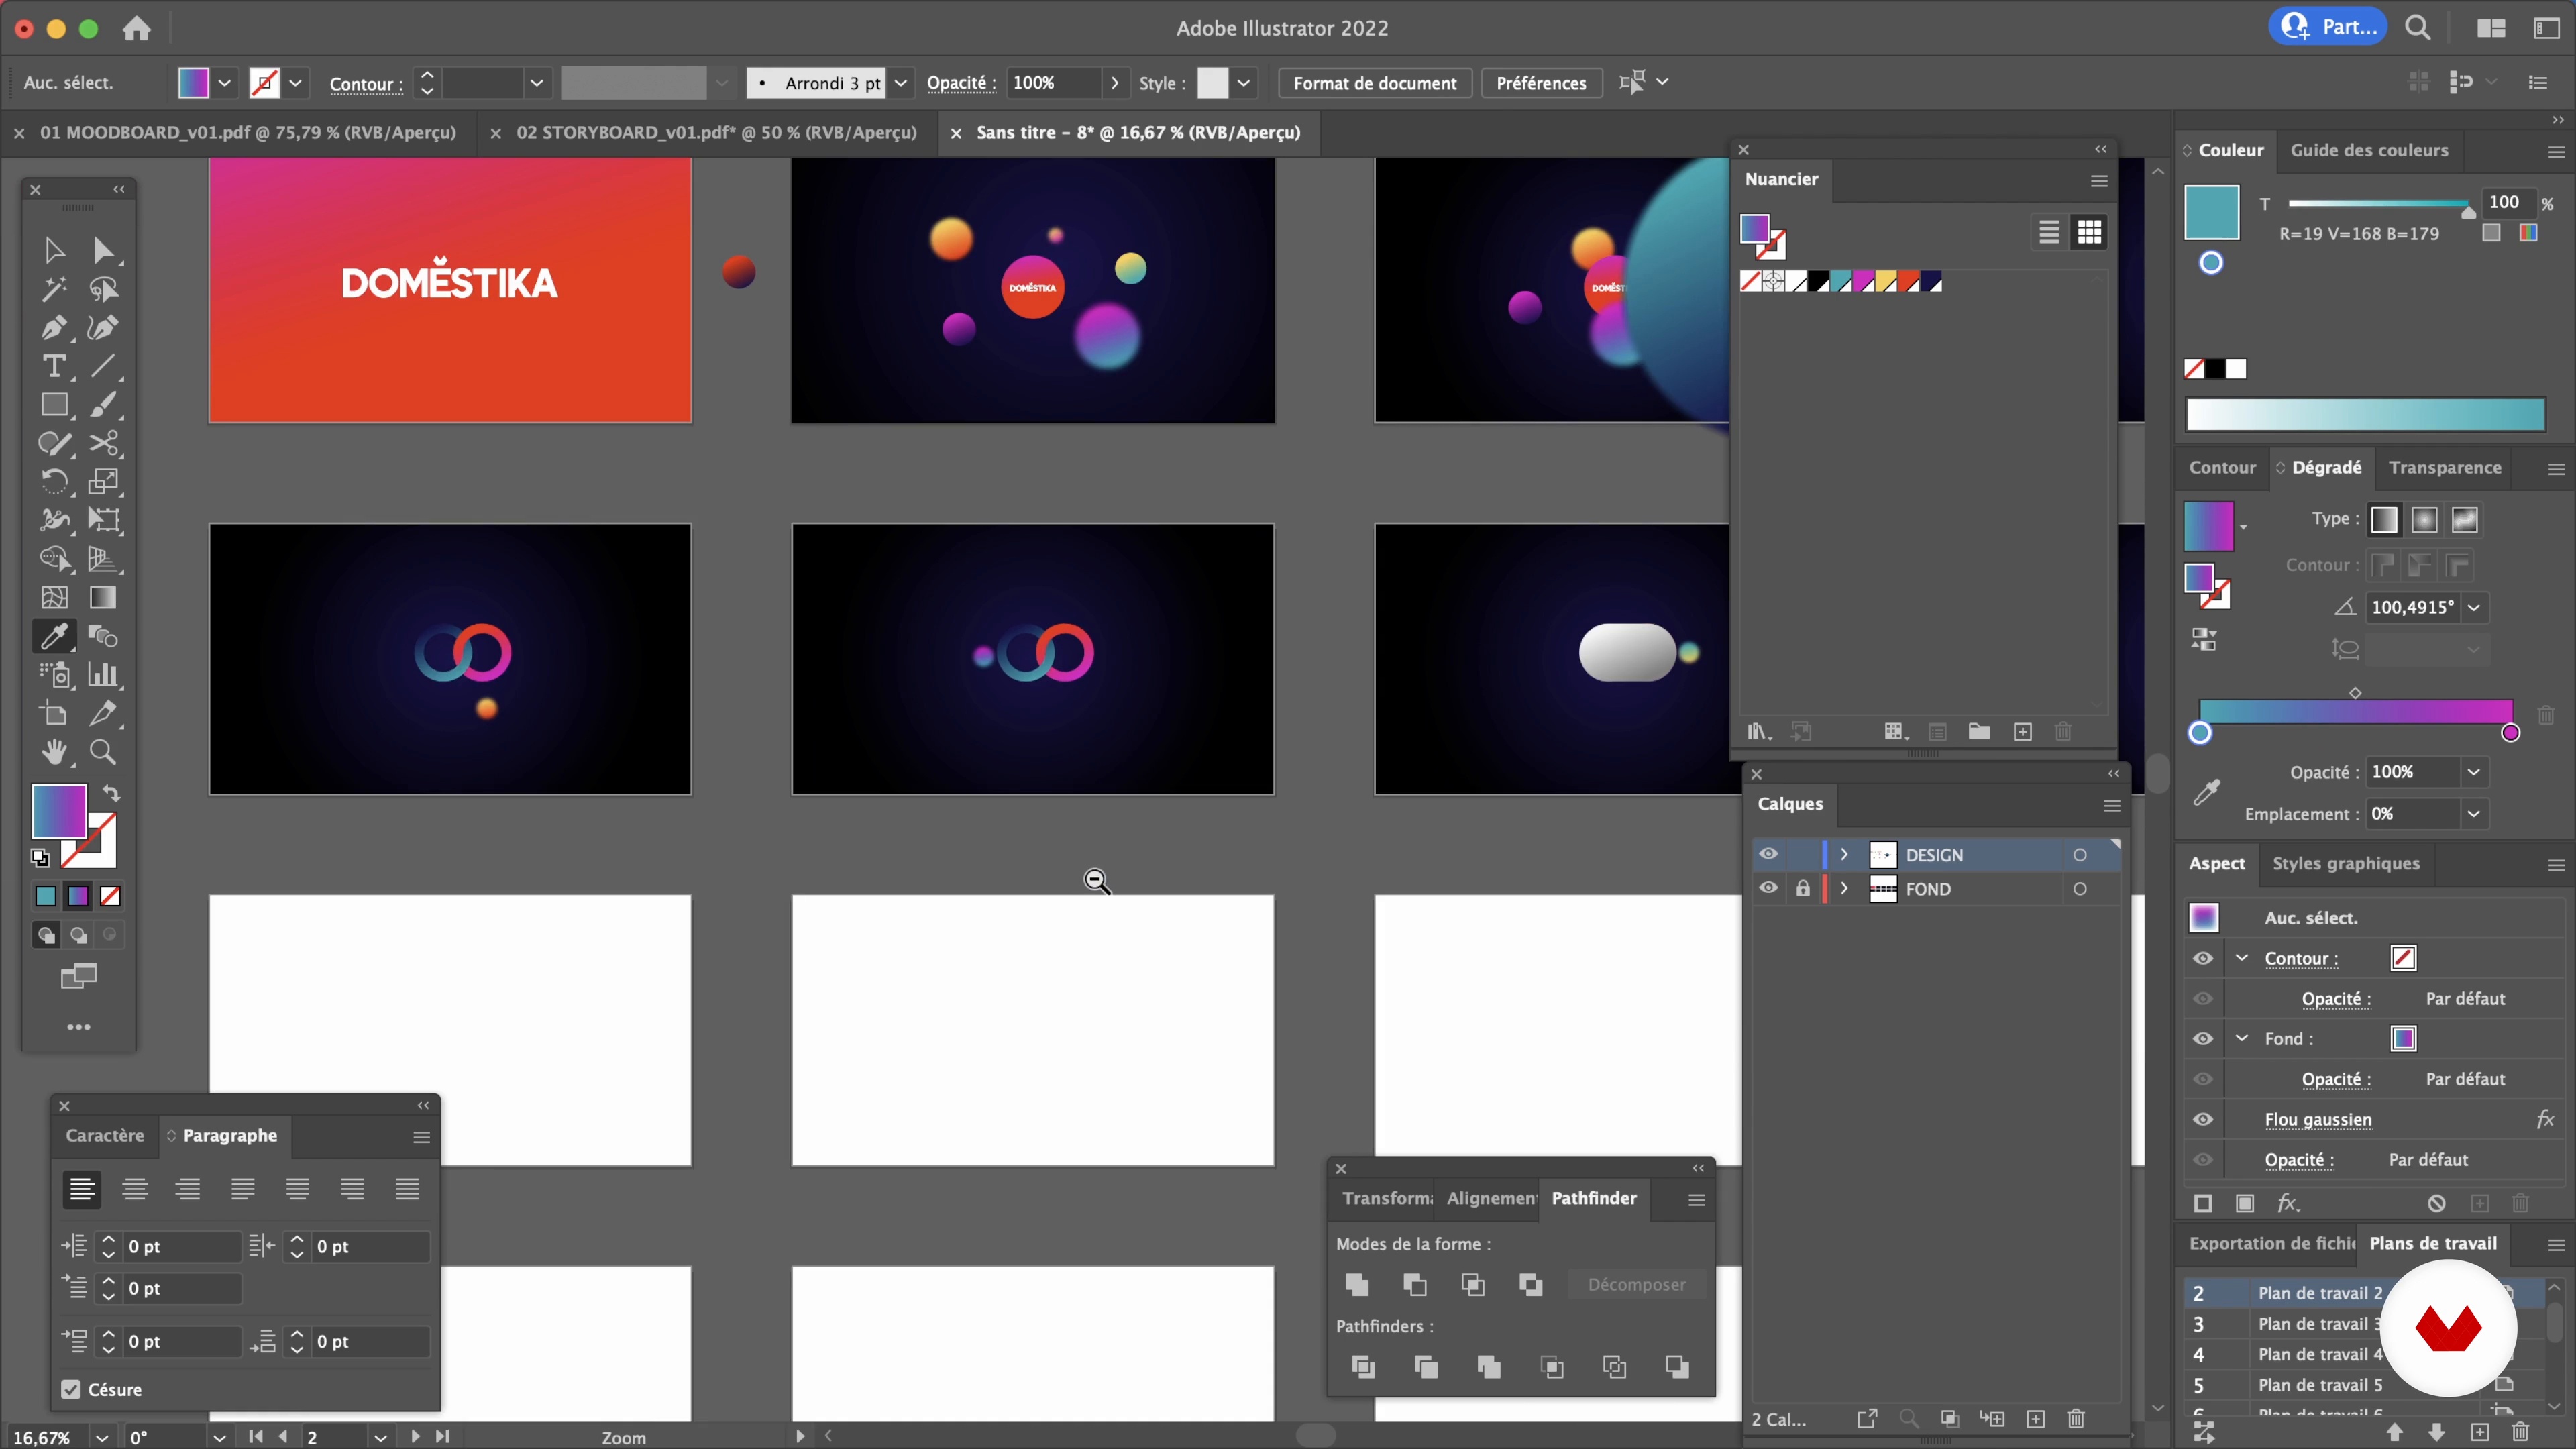Screen dimensions: 2576x1449
Task: Click Contour label in control bar
Action: point(366,84)
